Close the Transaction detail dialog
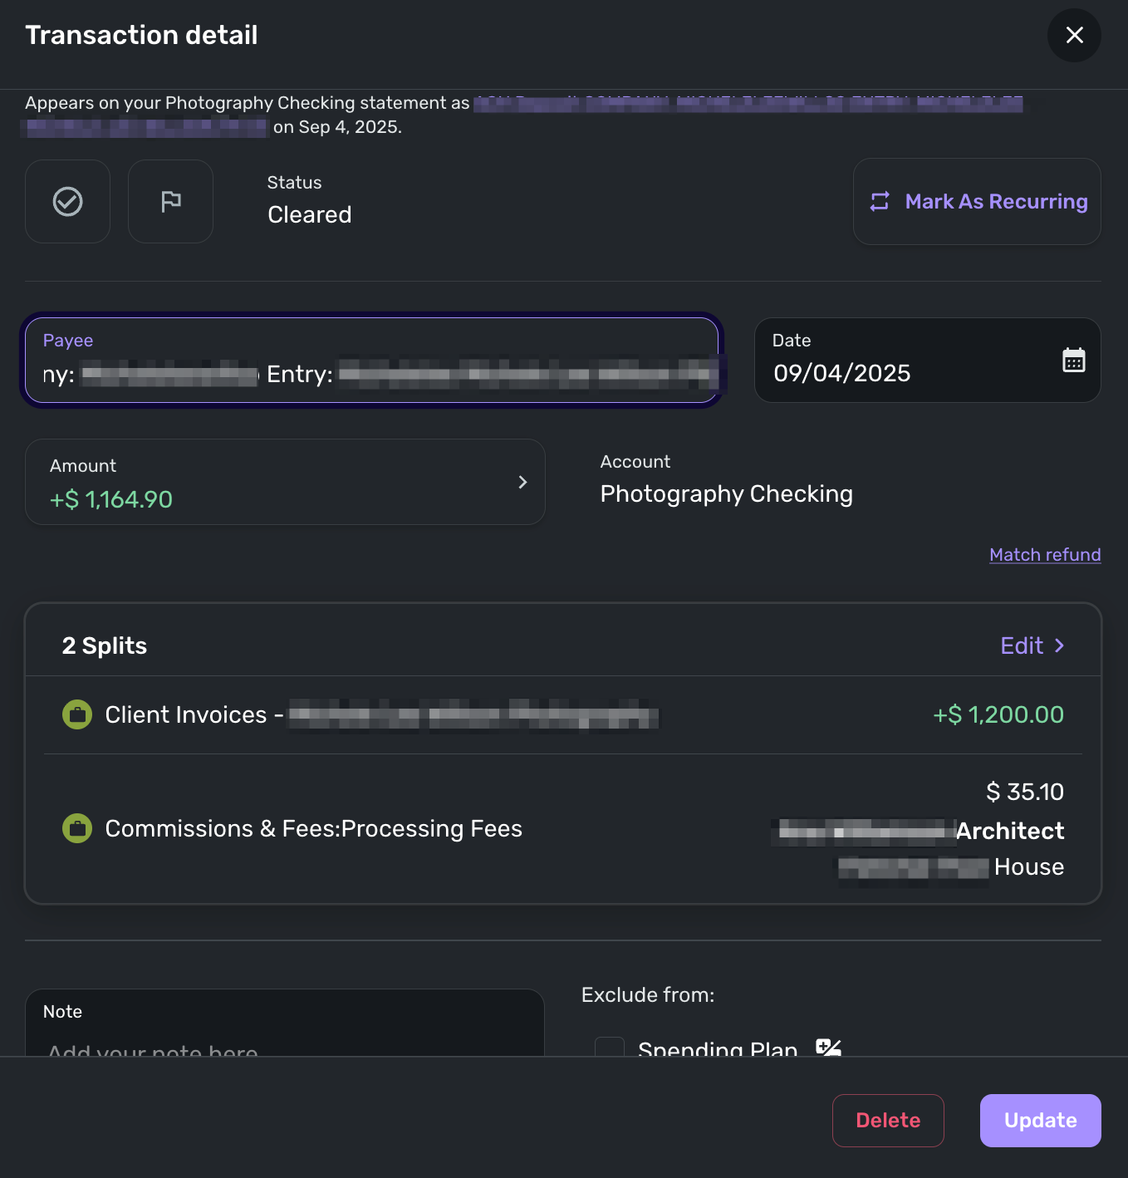This screenshot has height=1178, width=1128. [x=1074, y=35]
